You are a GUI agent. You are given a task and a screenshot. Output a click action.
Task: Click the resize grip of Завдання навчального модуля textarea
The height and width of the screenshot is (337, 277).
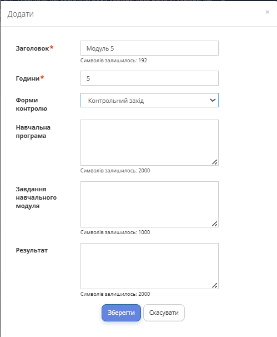coord(215,224)
